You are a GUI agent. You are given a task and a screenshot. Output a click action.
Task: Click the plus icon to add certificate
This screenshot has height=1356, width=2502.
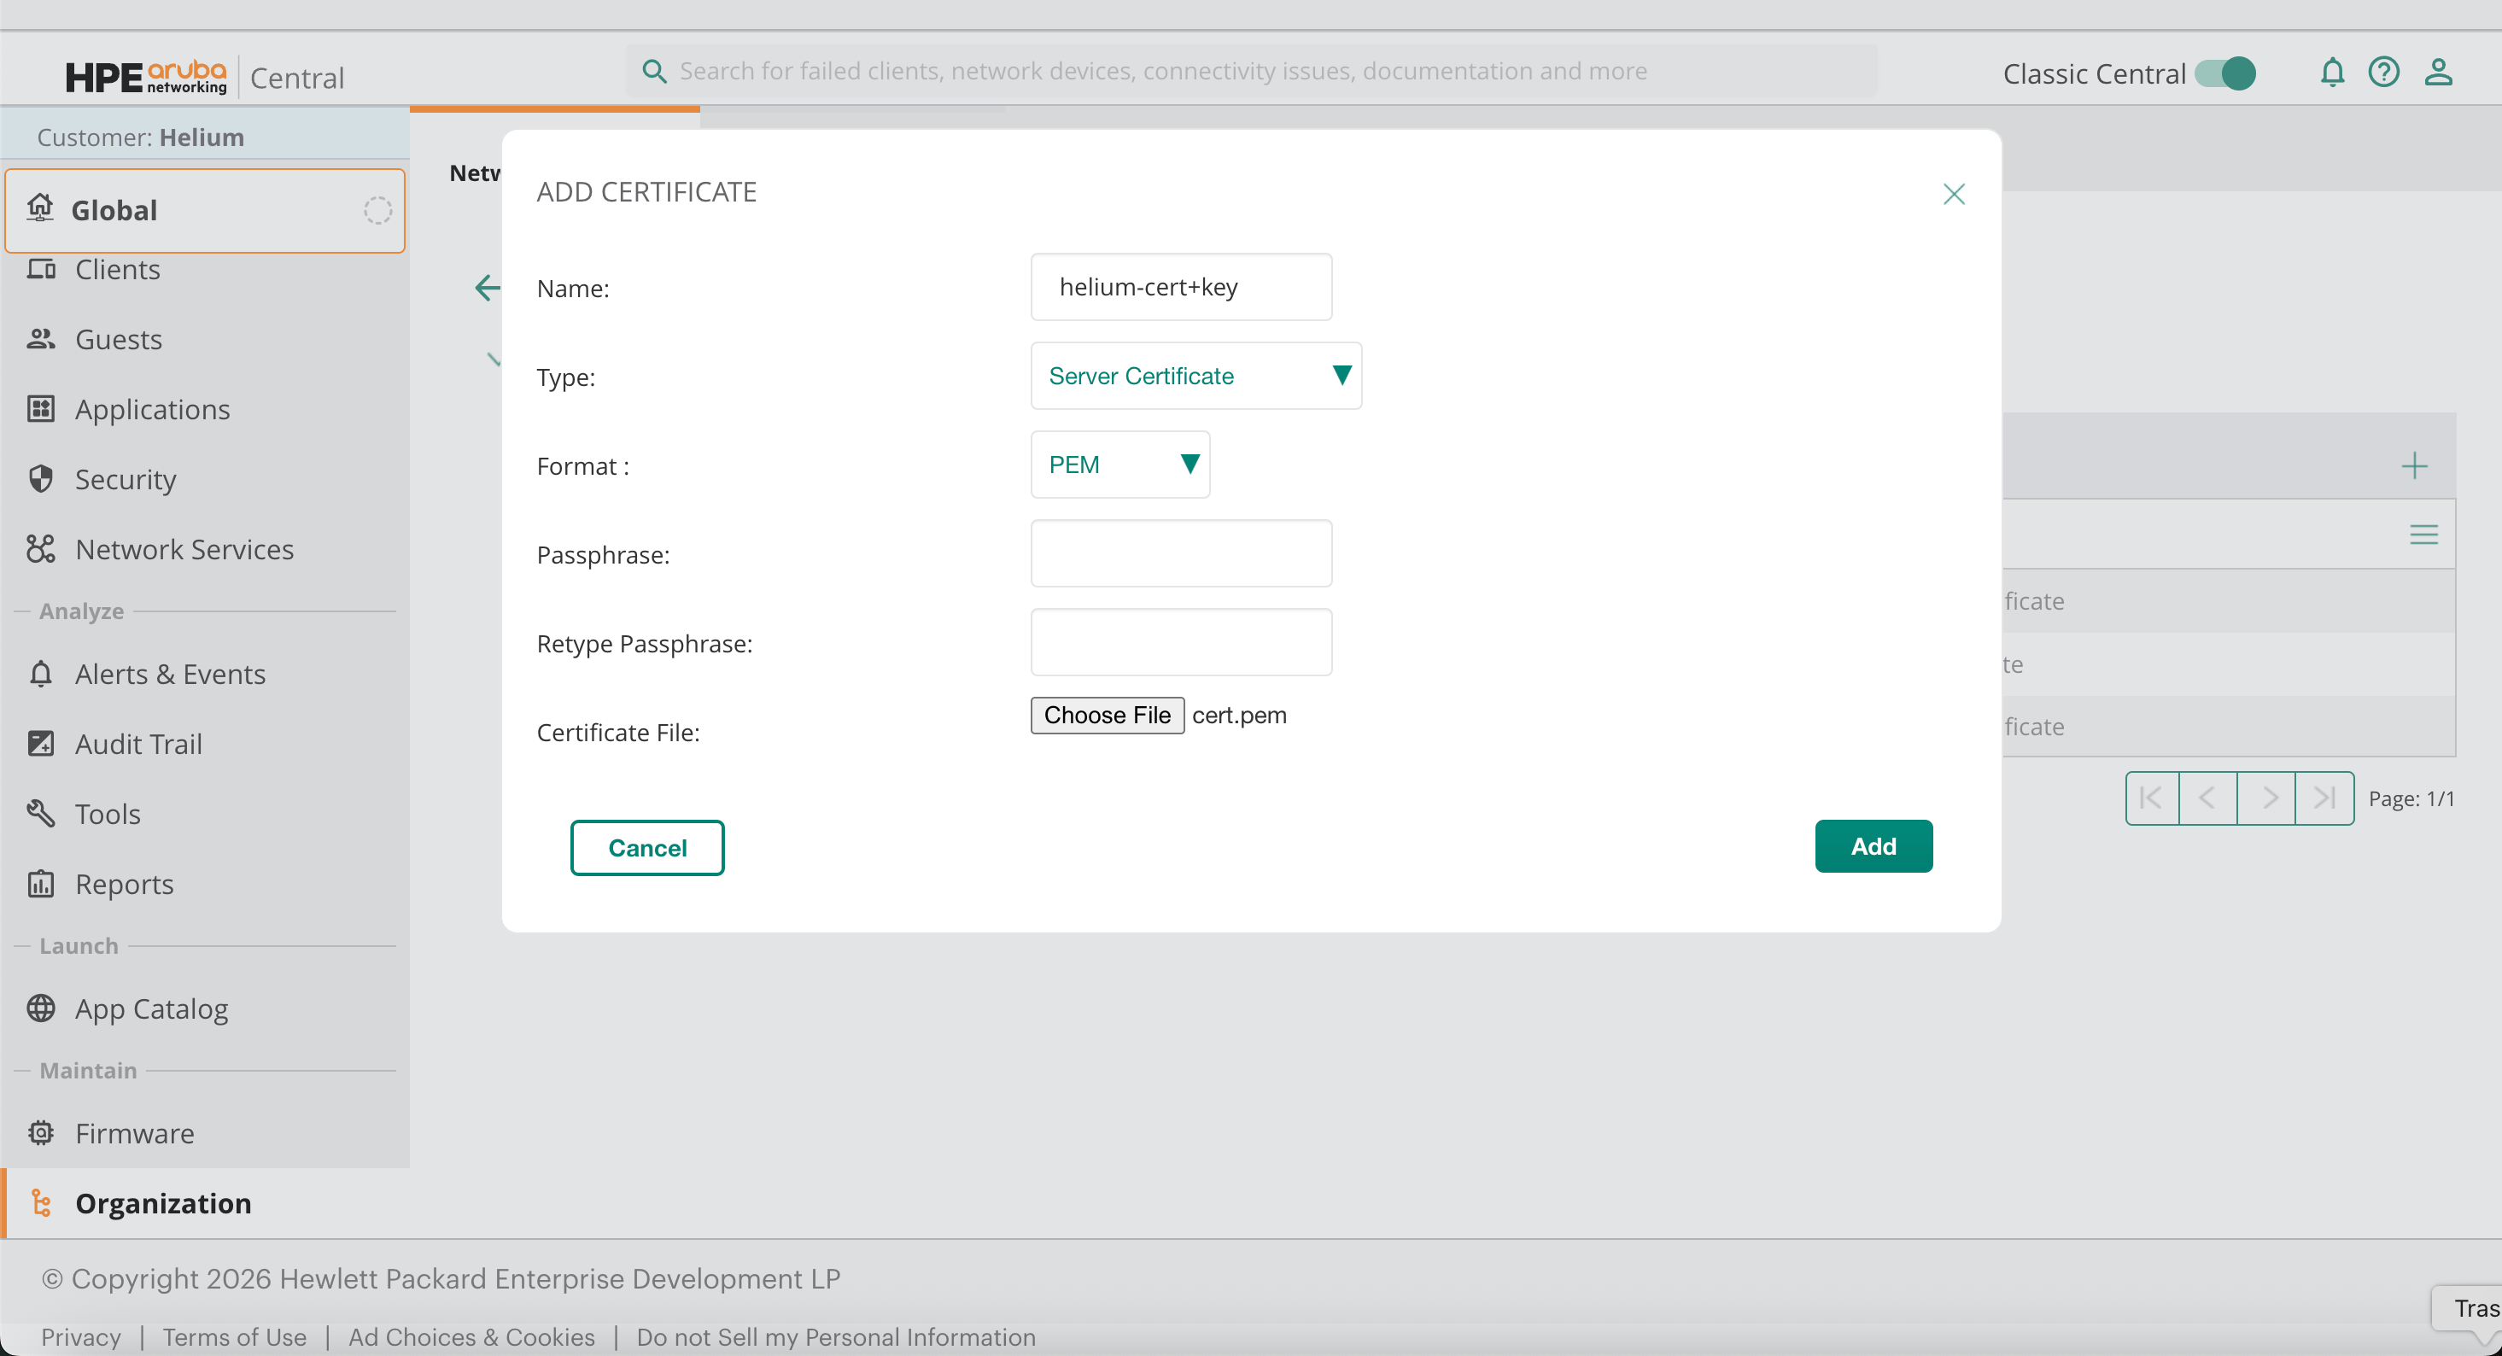click(2413, 466)
